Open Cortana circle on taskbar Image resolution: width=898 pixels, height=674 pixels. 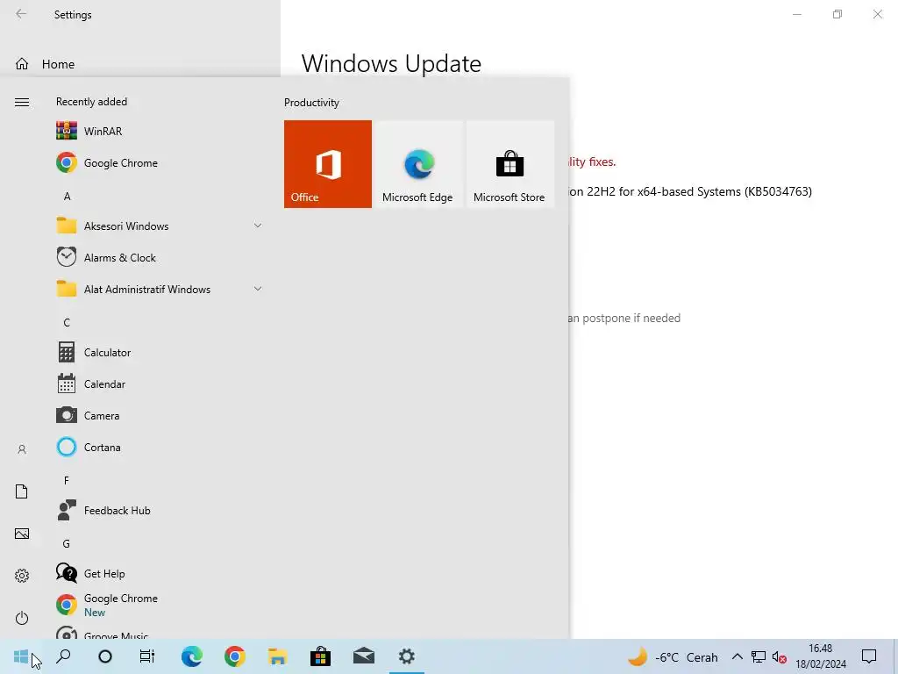pos(105,656)
